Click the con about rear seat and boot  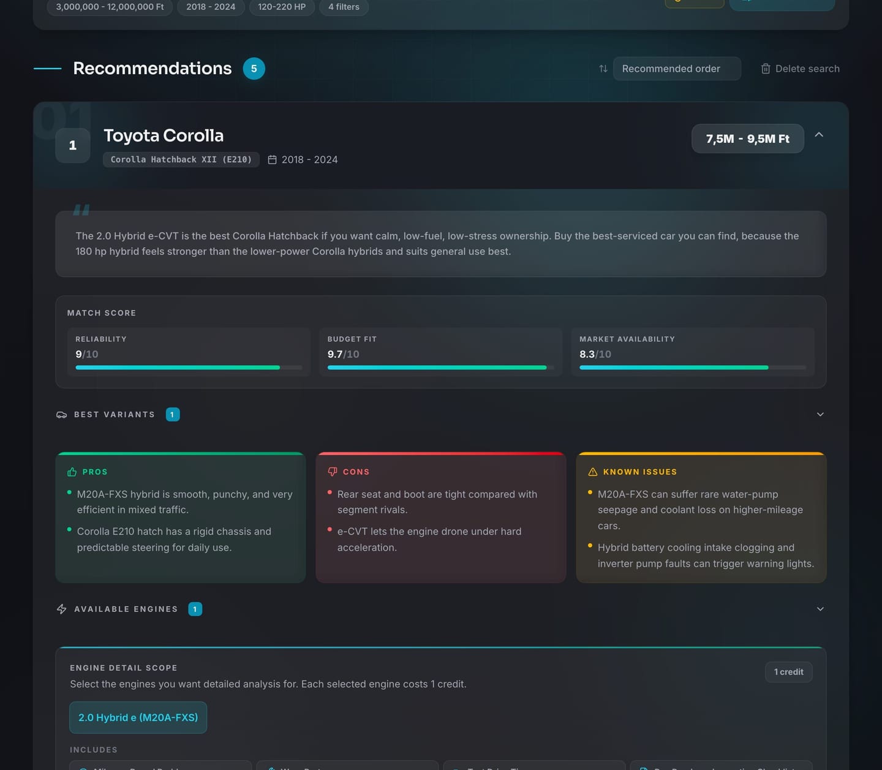tap(437, 502)
